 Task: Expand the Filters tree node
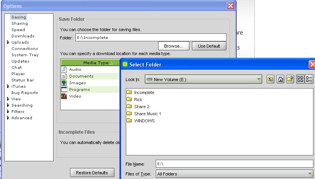[8, 111]
